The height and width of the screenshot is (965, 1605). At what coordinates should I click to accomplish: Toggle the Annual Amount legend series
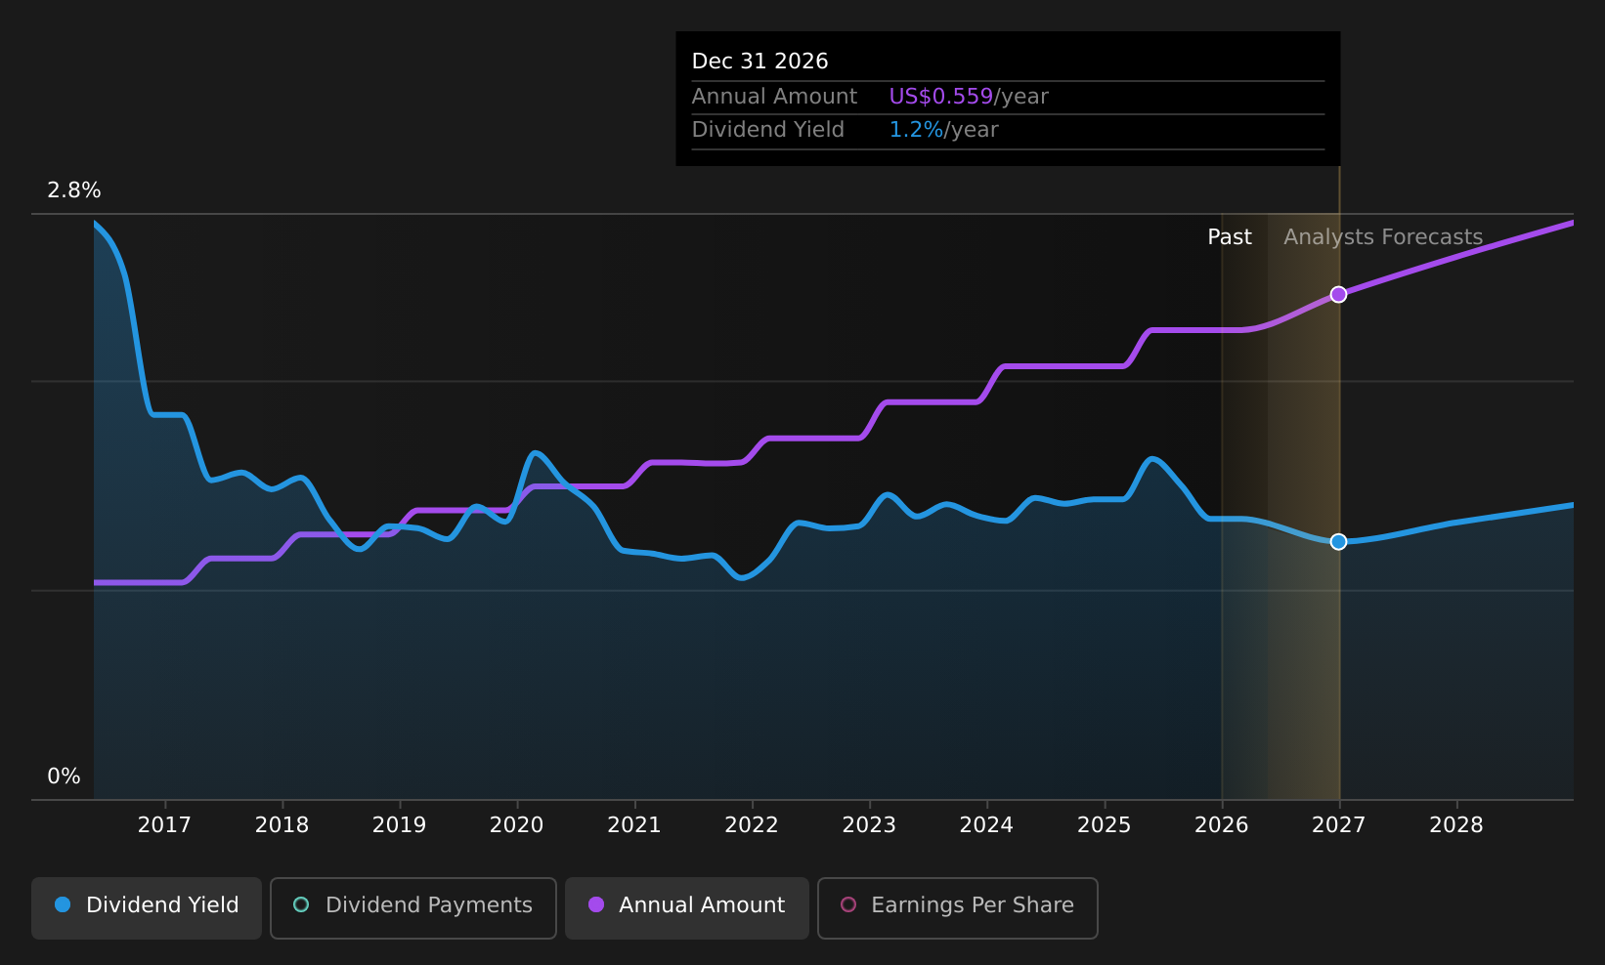[687, 907]
